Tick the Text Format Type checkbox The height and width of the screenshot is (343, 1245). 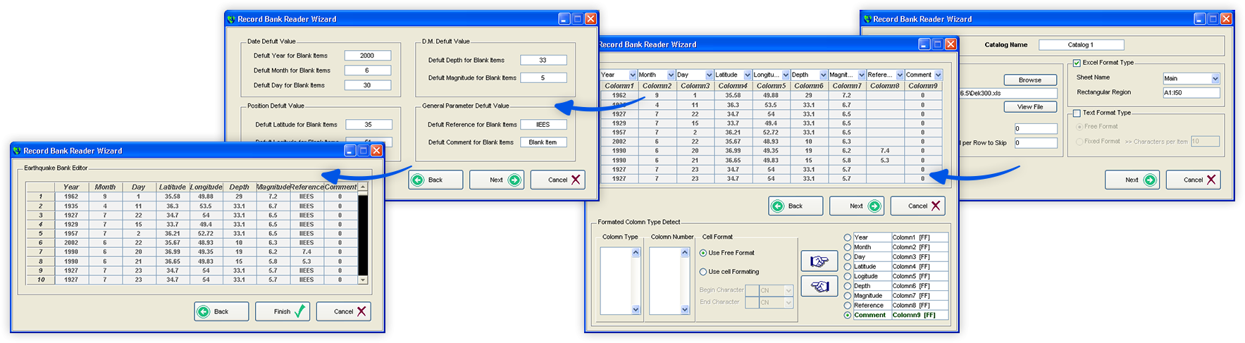tap(1077, 113)
